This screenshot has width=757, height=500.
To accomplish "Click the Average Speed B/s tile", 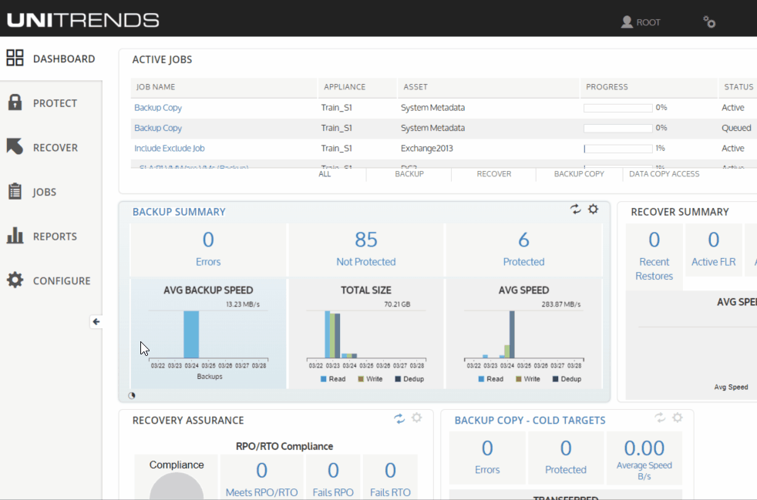I will [644, 458].
